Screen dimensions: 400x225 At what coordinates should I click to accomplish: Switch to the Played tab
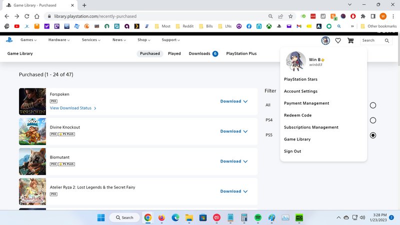coord(174,53)
